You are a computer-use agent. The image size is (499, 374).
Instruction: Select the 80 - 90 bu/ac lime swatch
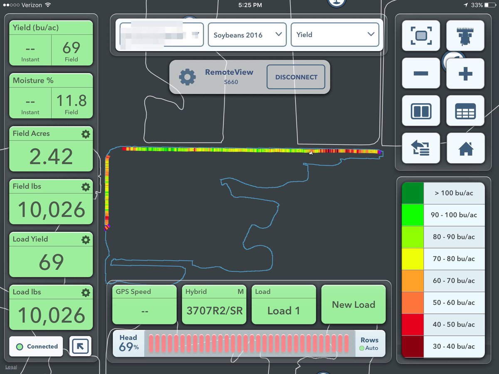click(x=413, y=237)
